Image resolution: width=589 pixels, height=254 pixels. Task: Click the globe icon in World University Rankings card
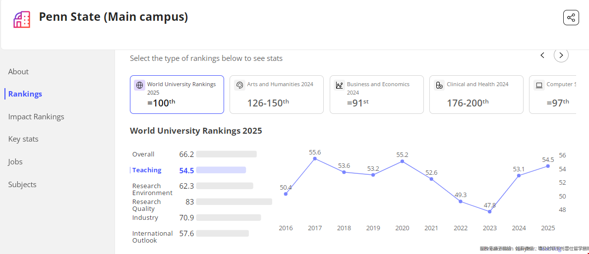(139, 85)
